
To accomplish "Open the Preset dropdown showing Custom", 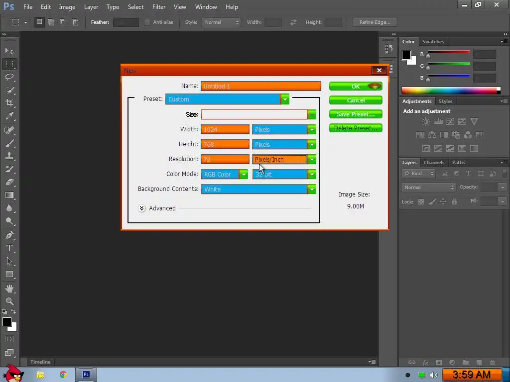I will click(x=227, y=99).
